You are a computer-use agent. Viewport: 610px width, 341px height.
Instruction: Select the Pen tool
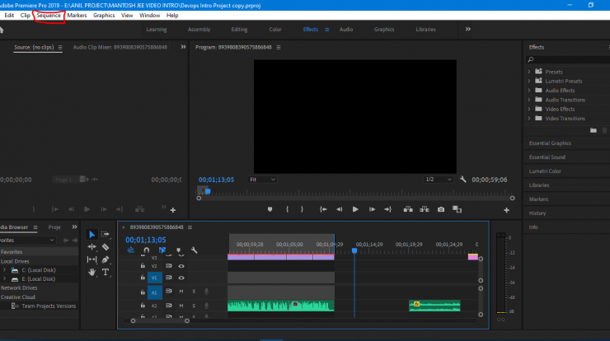click(106, 259)
